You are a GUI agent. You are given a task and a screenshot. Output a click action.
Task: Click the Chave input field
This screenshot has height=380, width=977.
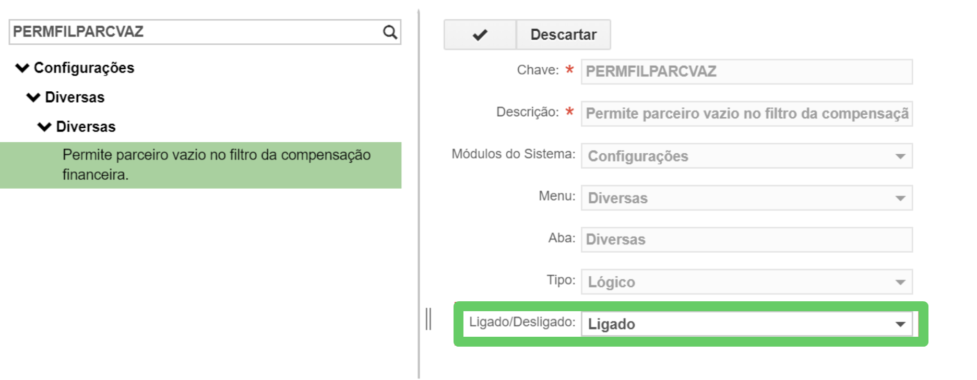pos(746,71)
